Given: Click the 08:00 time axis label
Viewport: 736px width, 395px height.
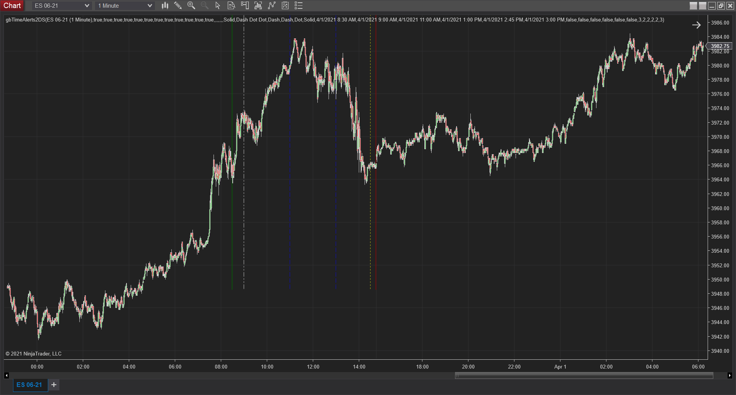Looking at the screenshot, I should [221, 367].
